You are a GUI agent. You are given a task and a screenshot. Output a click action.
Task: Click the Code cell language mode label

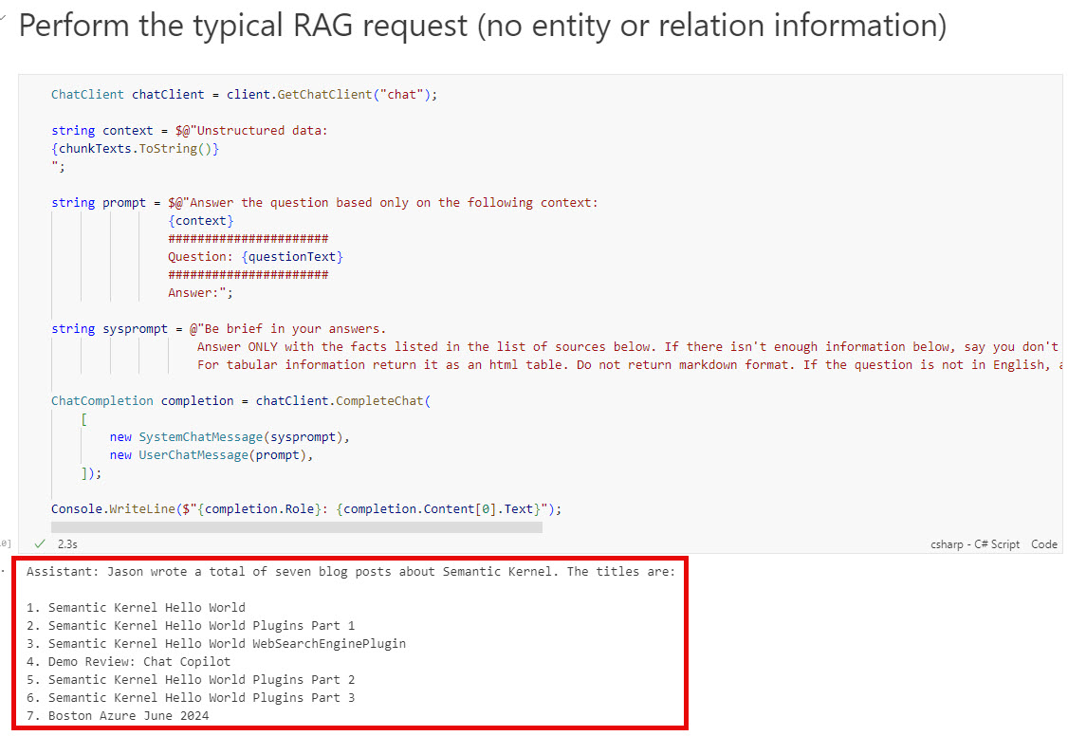(x=1043, y=544)
